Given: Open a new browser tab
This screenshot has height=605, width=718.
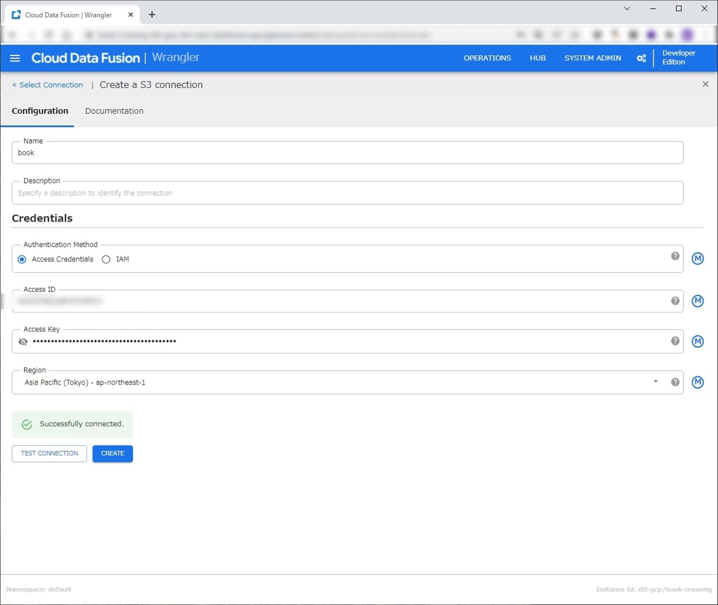Looking at the screenshot, I should 152,15.
